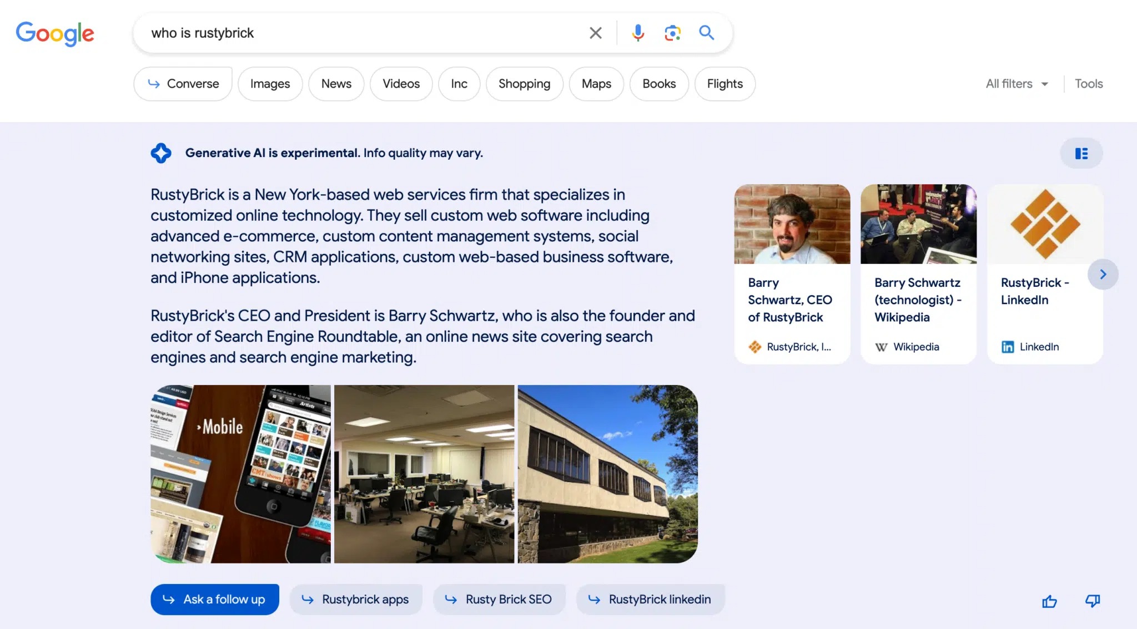
Task: Click the Generative AI sparkle icon
Action: point(161,153)
